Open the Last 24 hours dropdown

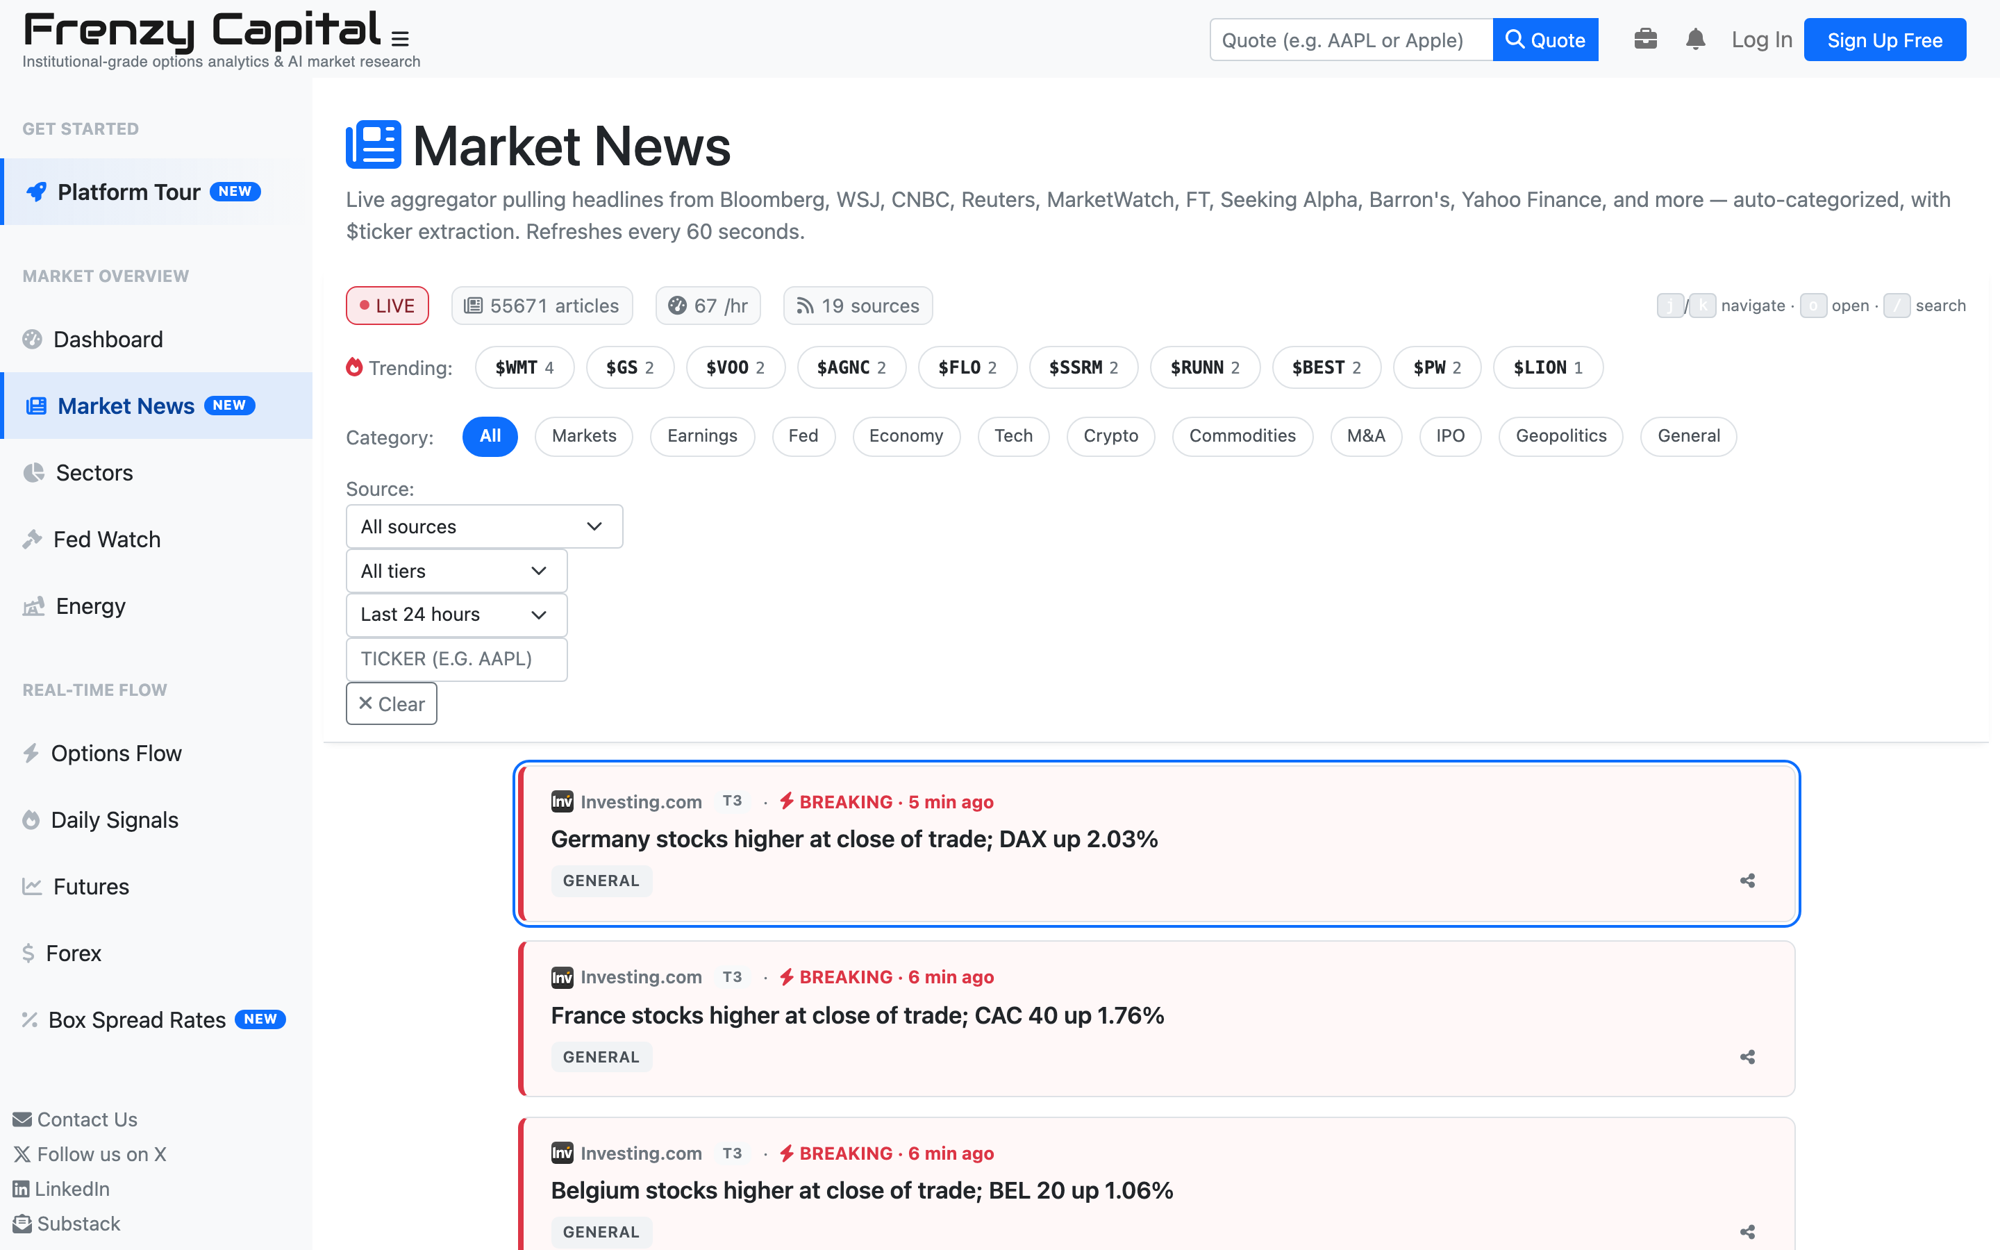(x=456, y=615)
